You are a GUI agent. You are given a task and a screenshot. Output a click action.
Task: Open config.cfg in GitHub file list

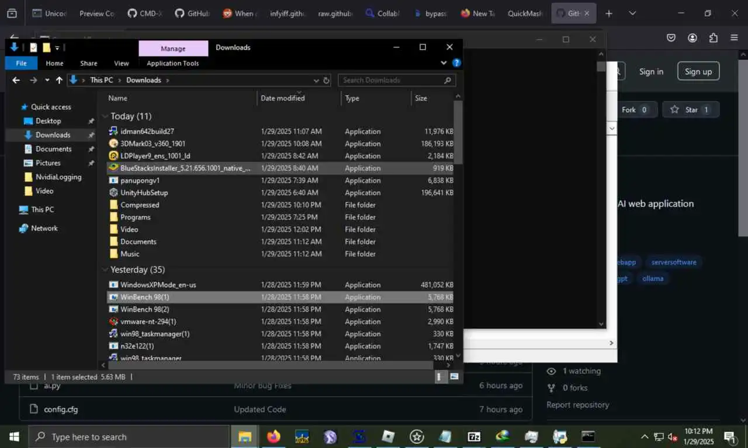click(x=61, y=409)
